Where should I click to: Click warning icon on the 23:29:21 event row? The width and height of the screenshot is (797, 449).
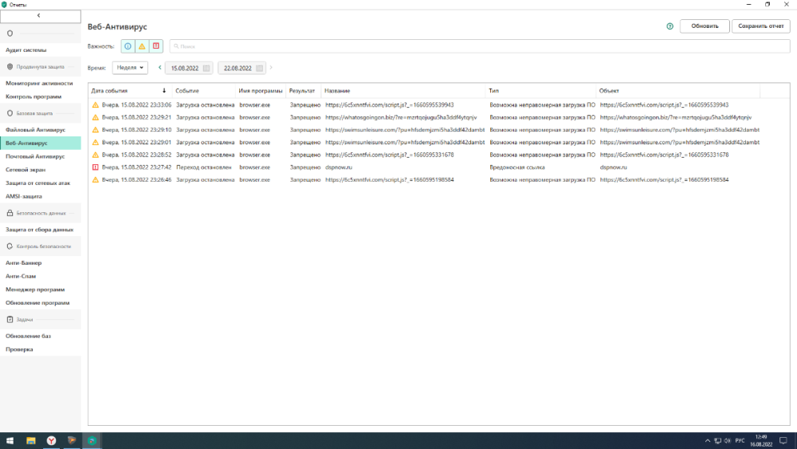coord(95,117)
